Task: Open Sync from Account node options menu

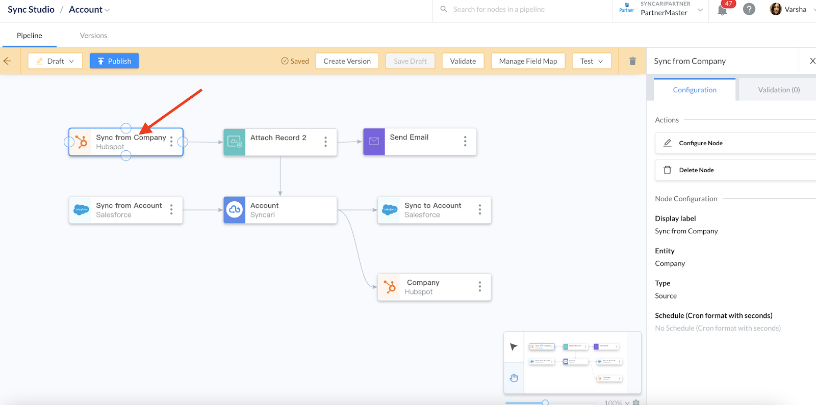Action: [171, 209]
